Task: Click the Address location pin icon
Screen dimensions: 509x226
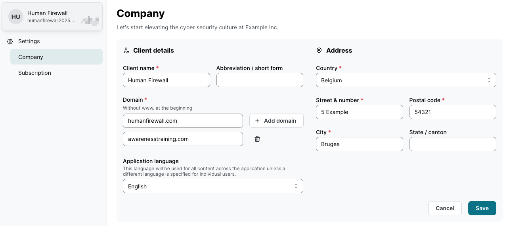Action: [319, 51]
